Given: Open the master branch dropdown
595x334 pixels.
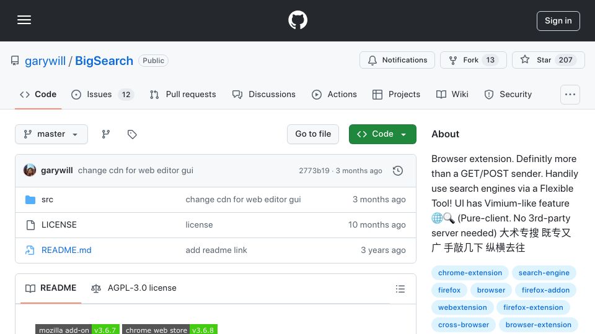Looking at the screenshot, I should click(x=51, y=134).
